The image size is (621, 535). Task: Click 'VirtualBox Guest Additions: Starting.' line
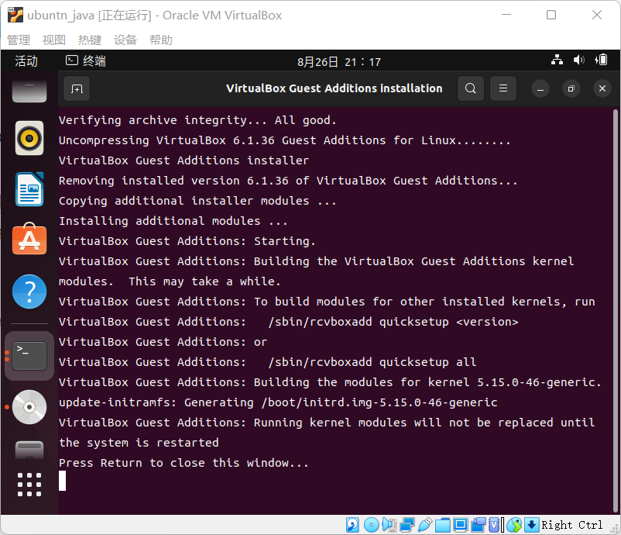coord(187,241)
